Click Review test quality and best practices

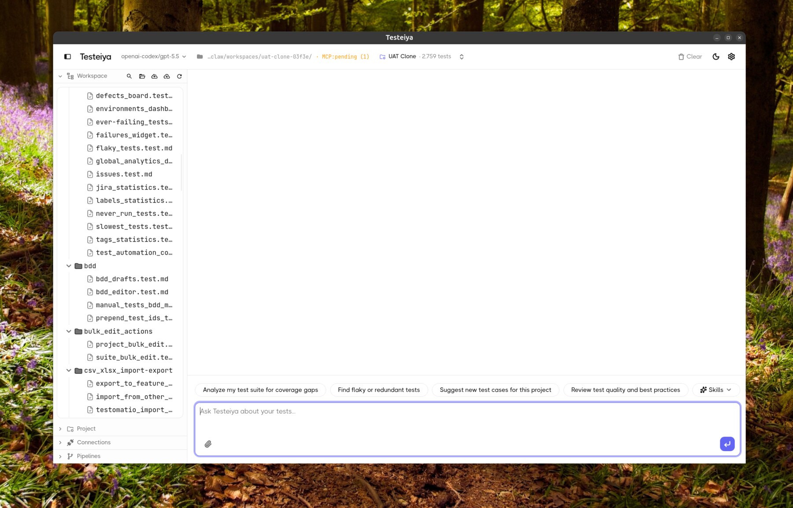(626, 390)
